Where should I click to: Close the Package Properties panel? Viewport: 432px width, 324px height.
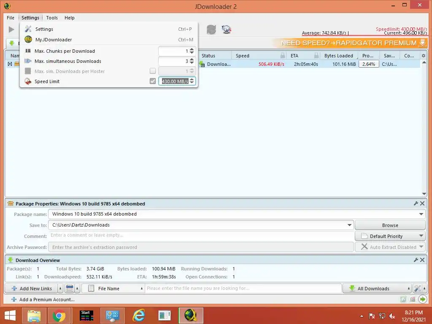(x=422, y=203)
